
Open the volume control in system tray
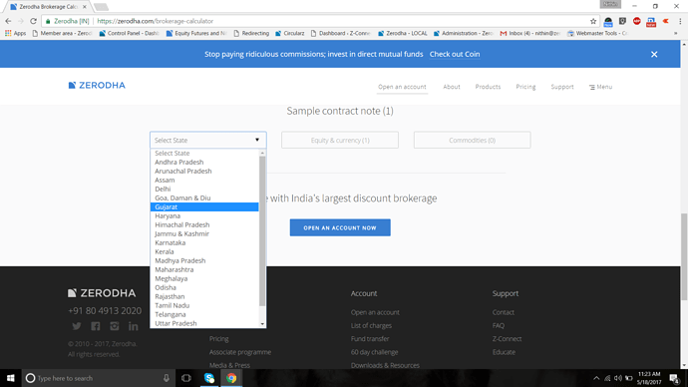coord(618,378)
